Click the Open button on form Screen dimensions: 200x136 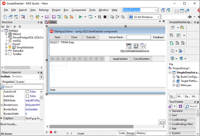click(x=57, y=37)
